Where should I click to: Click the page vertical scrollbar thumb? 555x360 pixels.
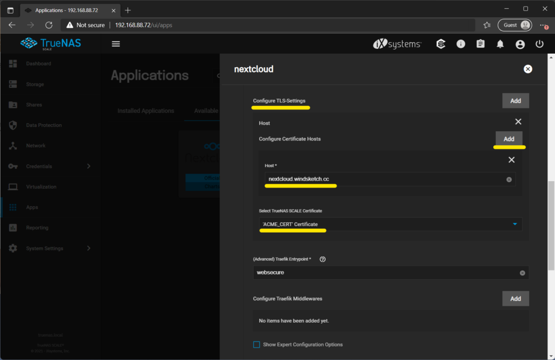tap(551, 226)
